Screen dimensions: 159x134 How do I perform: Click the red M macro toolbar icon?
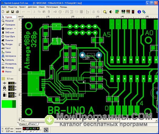pyautogui.click(x=133, y=12)
